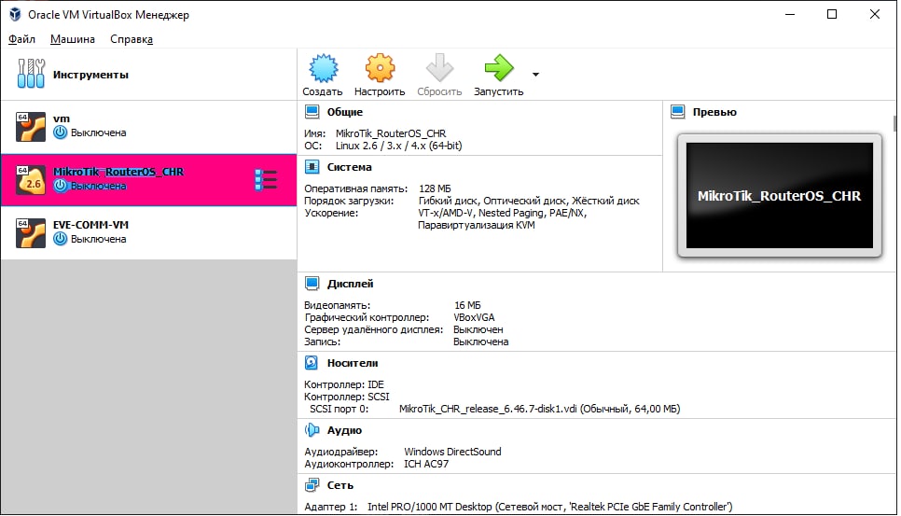Start the VM with Запустить green arrow
Screen dimensions: 901x516
[x=499, y=68]
